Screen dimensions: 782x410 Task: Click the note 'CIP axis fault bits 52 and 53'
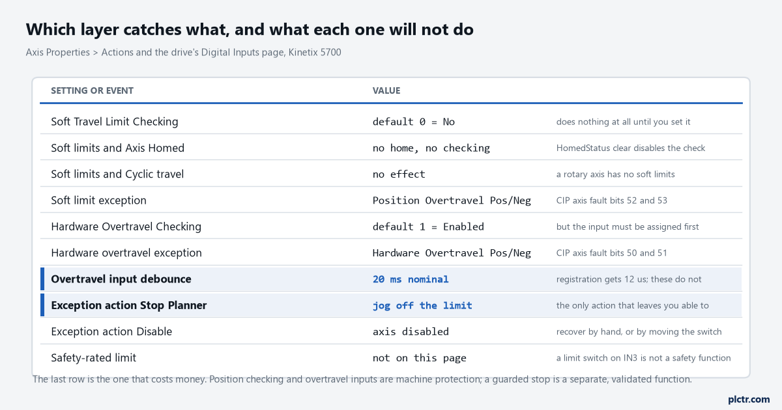point(612,200)
